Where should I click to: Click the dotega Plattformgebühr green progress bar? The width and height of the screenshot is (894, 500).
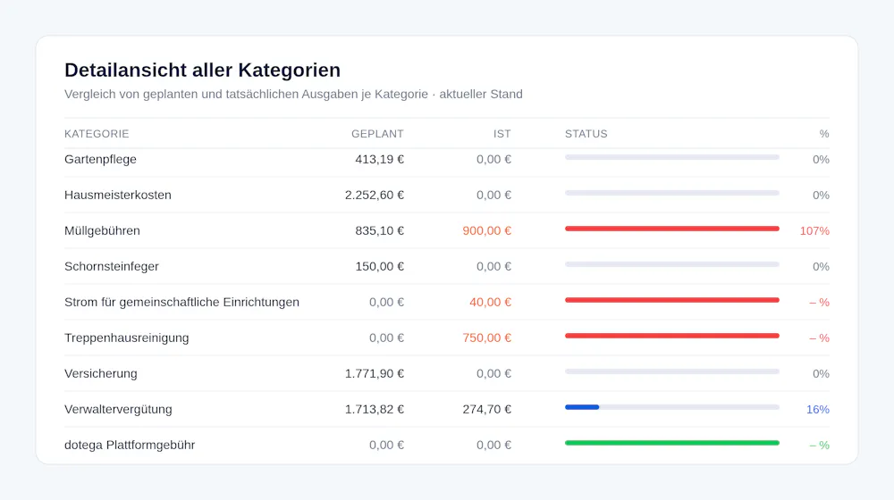(671, 443)
